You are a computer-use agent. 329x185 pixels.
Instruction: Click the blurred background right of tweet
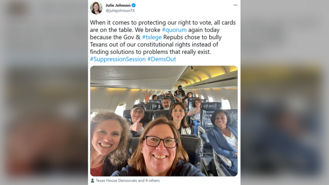tap(285, 93)
